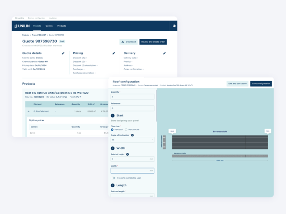286x214 pixels.
Task: Click the UNILIN logo
Action: (22, 26)
